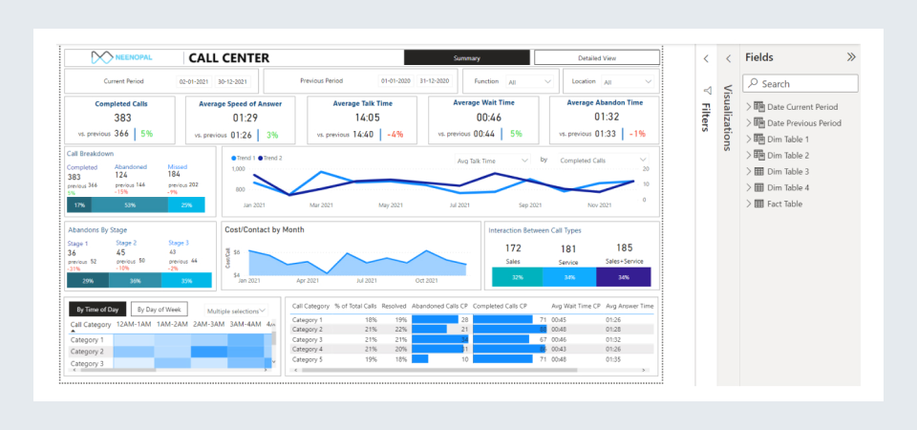Expand Dim Table 2 tree node
This screenshot has width=917, height=430.
pos(749,155)
